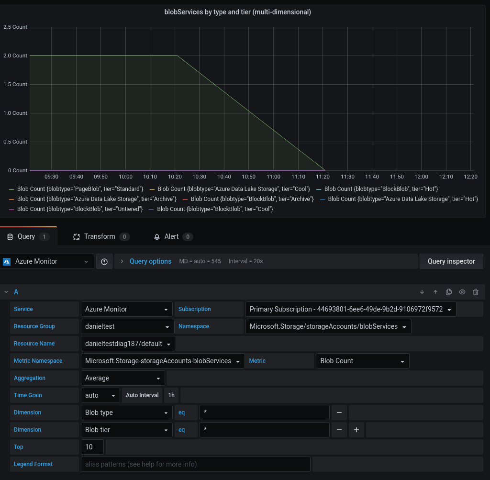Screen dimensions: 490x480
Task: Click the Auto Interval label
Action: click(142, 395)
